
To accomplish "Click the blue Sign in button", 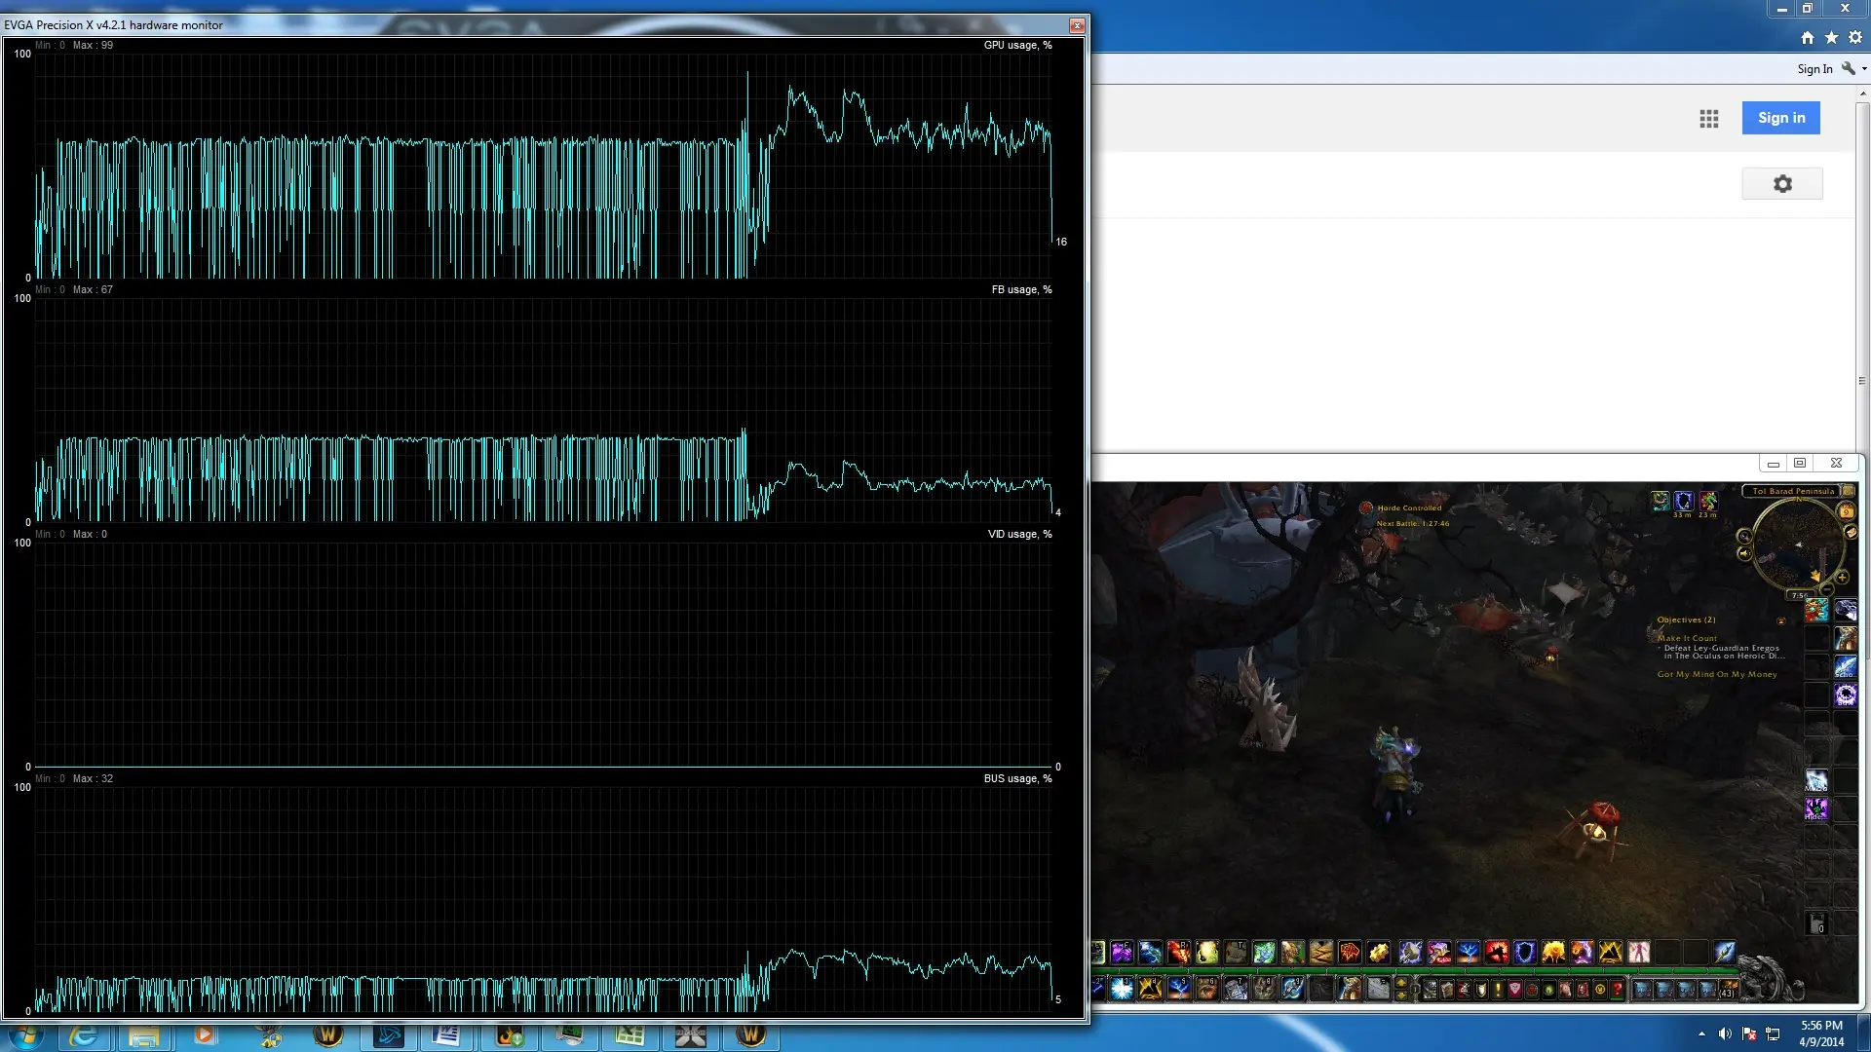I will (x=1781, y=118).
